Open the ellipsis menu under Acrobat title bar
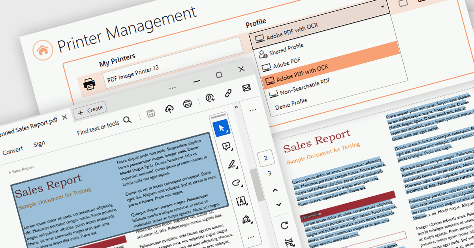Viewport: 474px width, 248px height. (172, 88)
